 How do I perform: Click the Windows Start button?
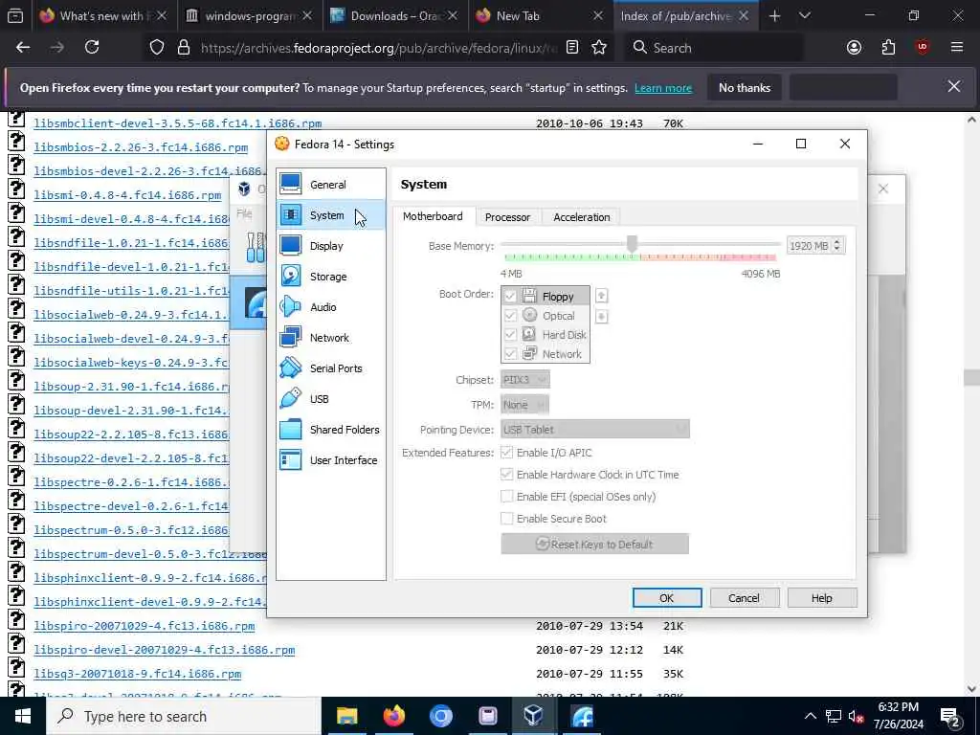(x=23, y=716)
